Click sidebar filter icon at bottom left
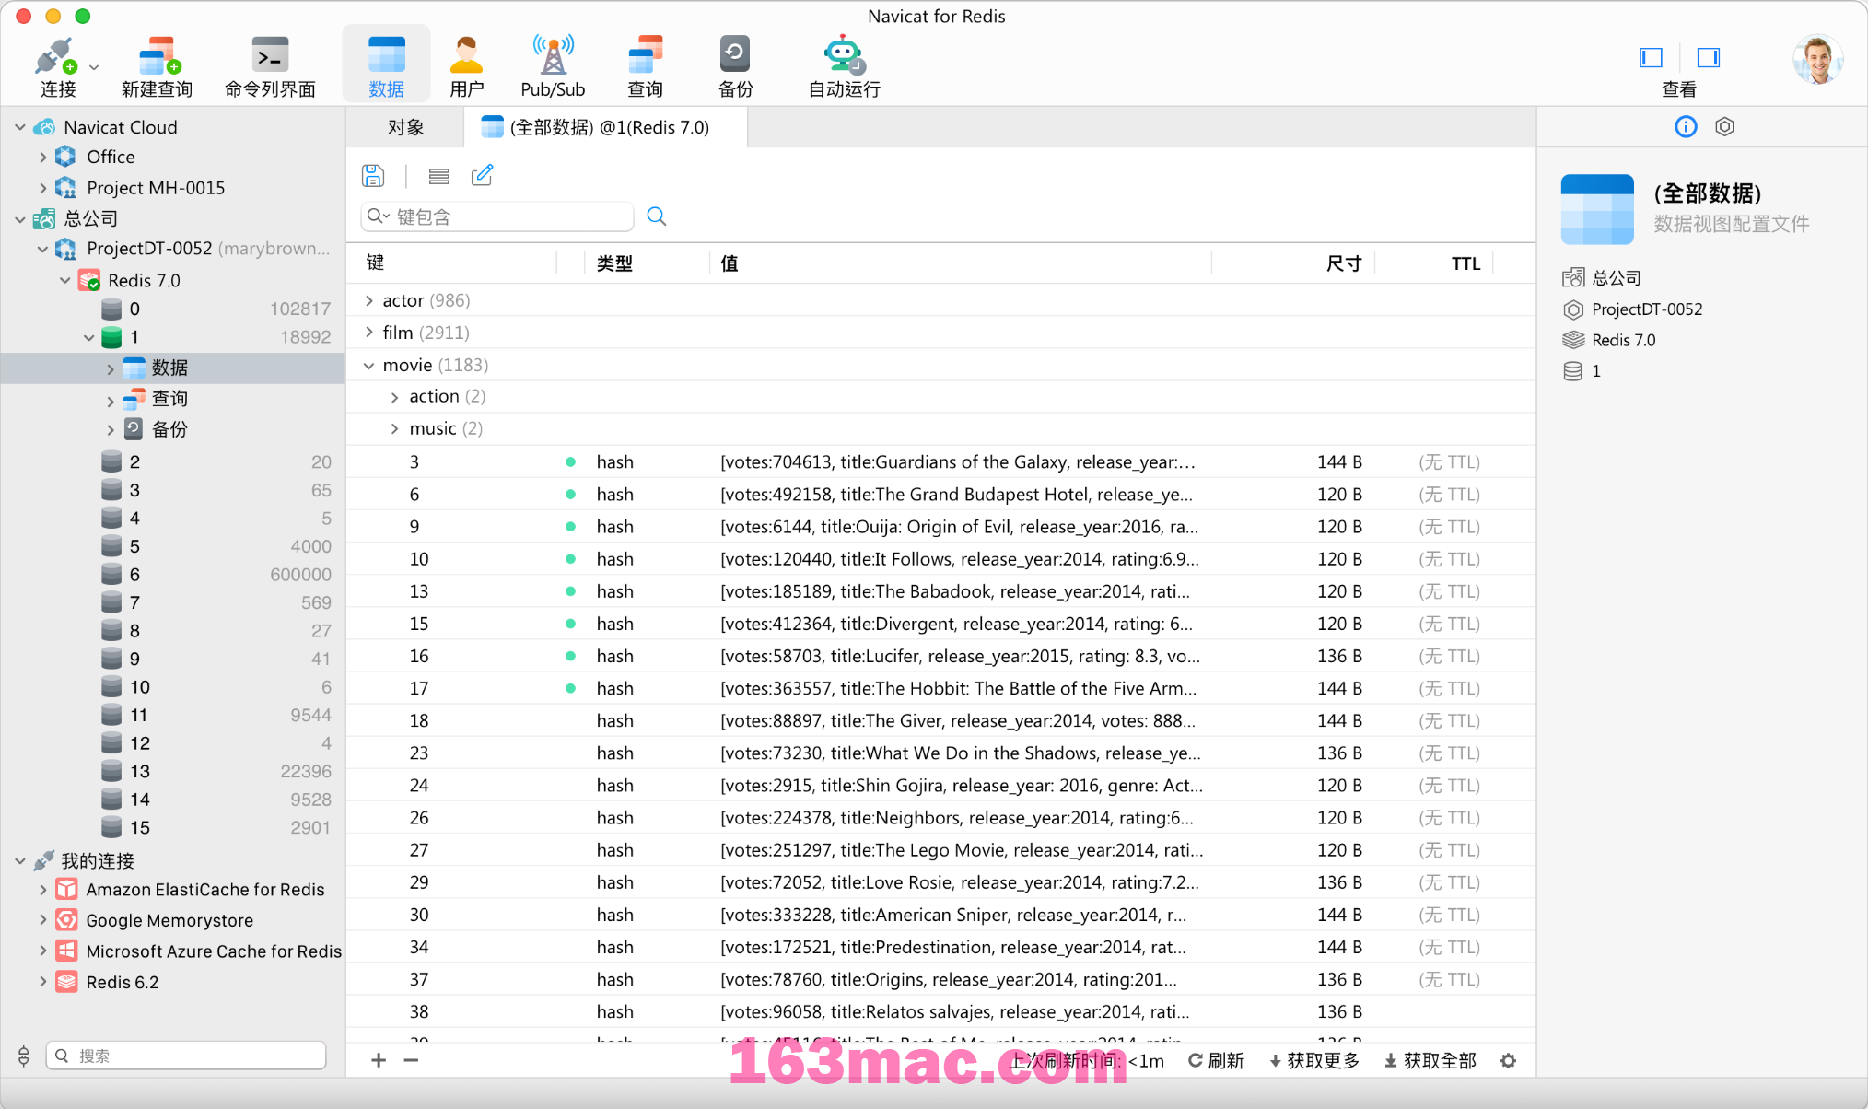The height and width of the screenshot is (1109, 1868). (x=24, y=1056)
